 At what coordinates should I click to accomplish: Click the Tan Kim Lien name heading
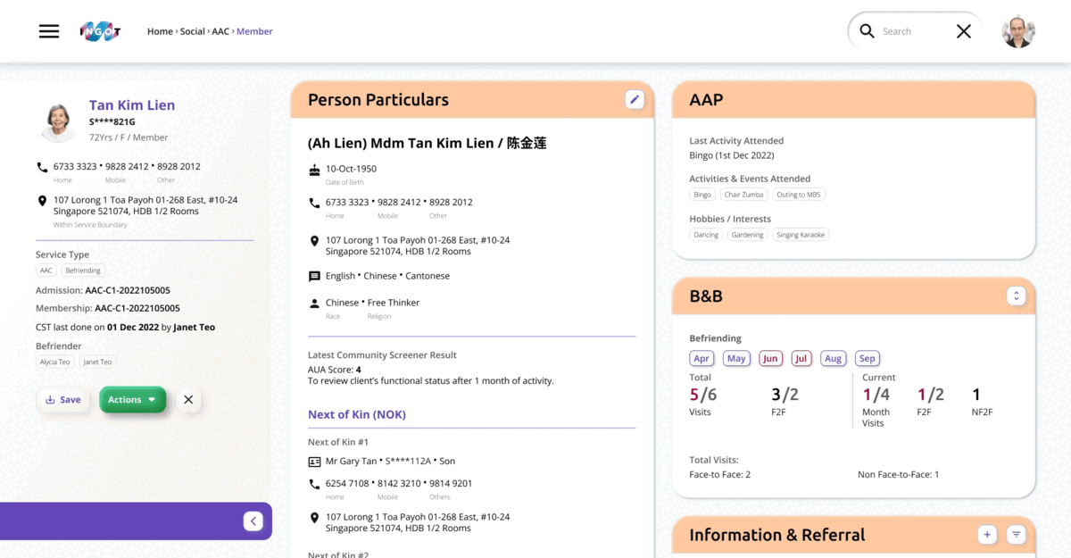[132, 105]
